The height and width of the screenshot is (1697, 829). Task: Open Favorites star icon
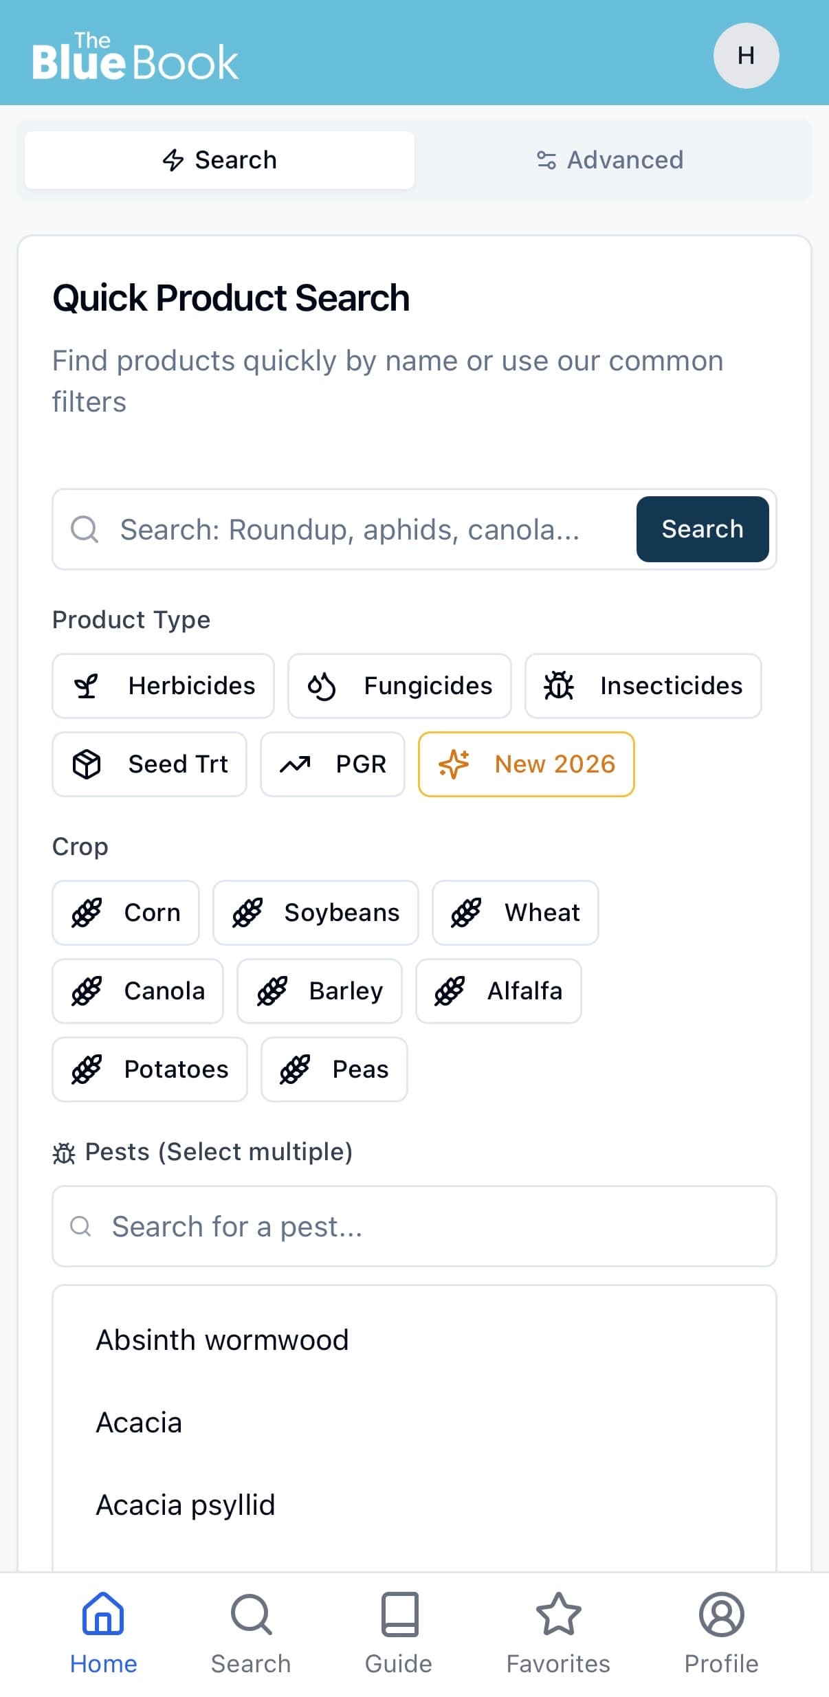tap(558, 1615)
